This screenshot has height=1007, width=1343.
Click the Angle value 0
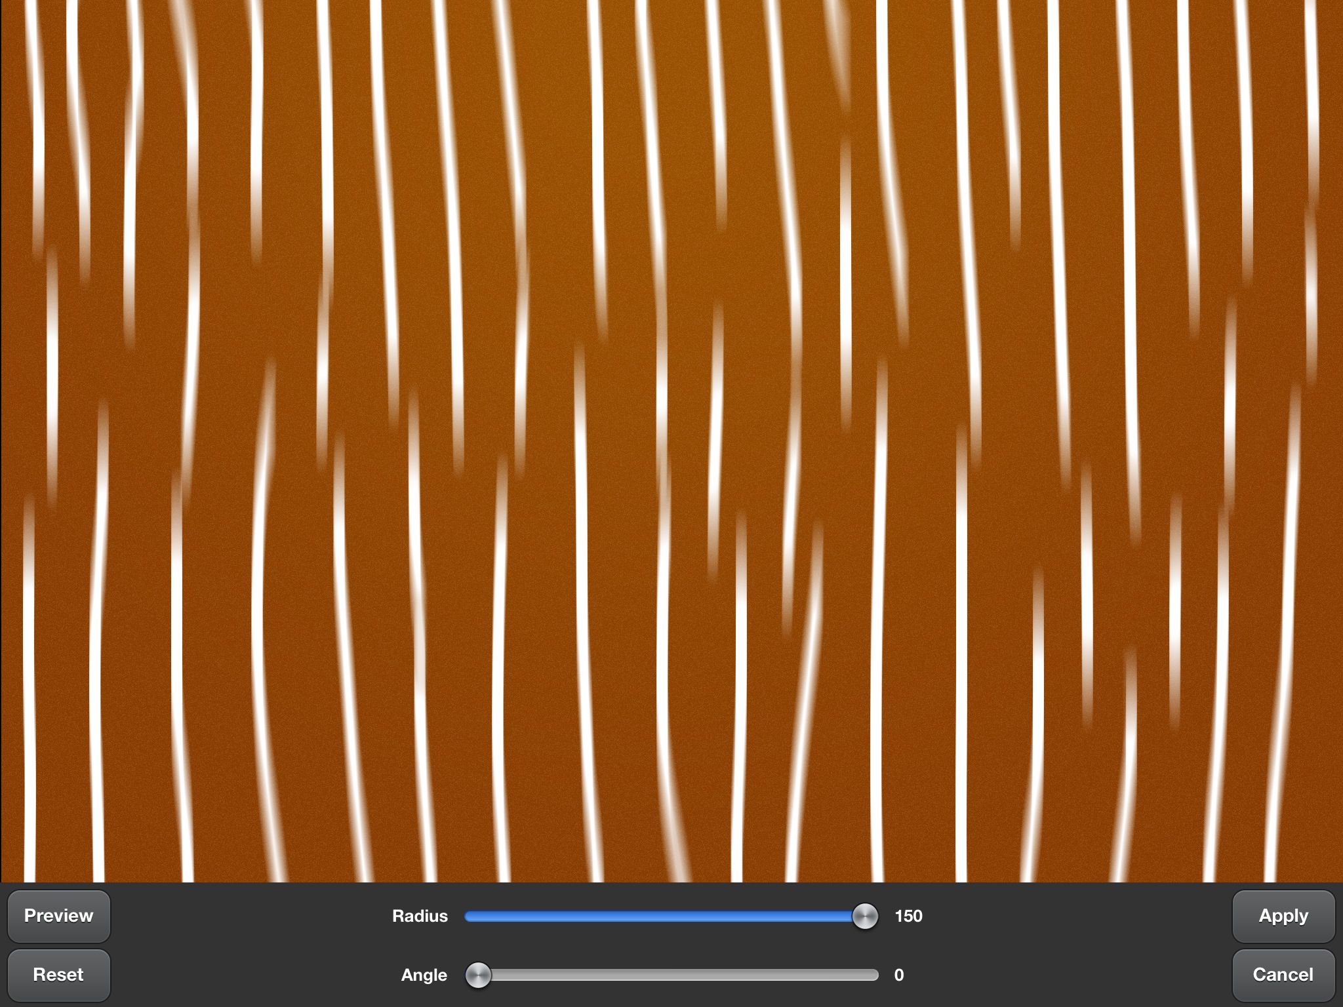tap(899, 975)
